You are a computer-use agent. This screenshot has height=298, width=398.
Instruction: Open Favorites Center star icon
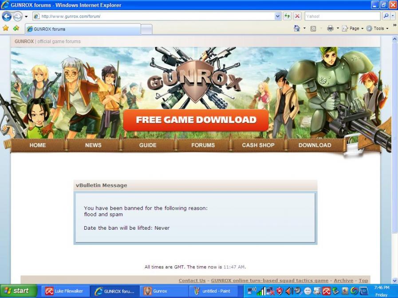6,28
